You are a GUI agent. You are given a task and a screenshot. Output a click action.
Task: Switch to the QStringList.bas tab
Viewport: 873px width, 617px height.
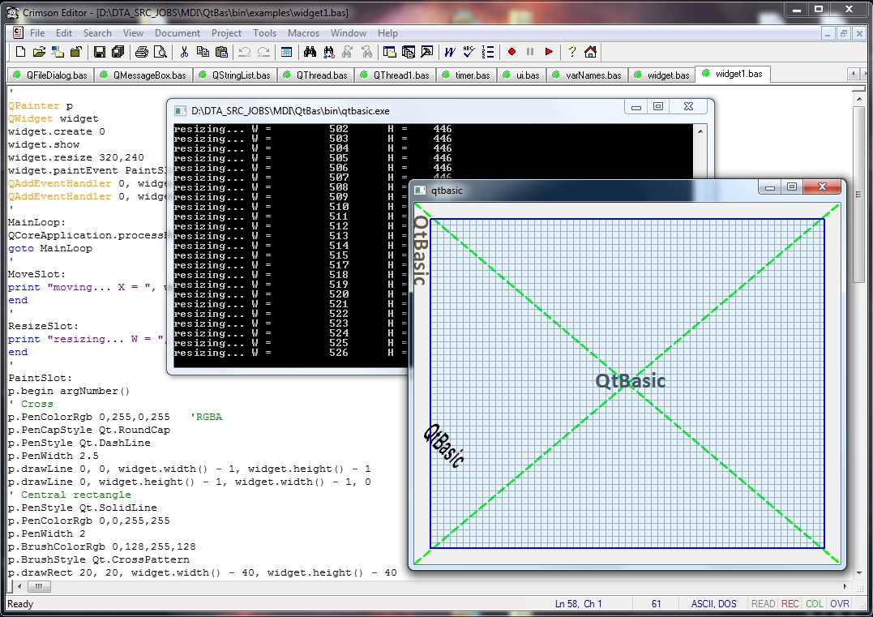coord(236,75)
